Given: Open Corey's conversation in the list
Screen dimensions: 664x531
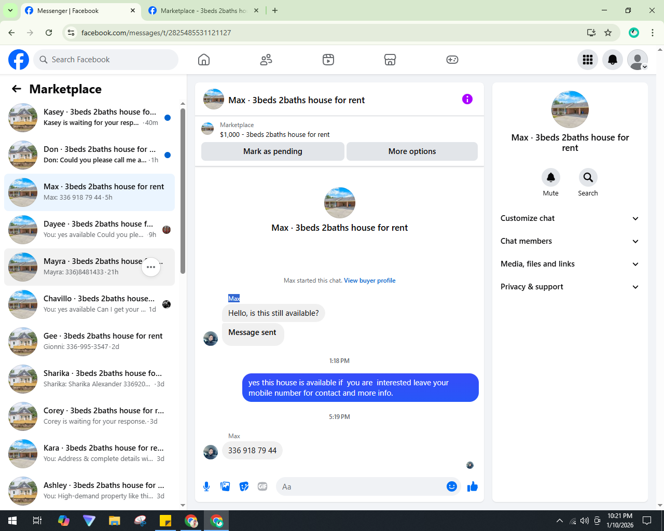Looking at the screenshot, I should (x=89, y=416).
